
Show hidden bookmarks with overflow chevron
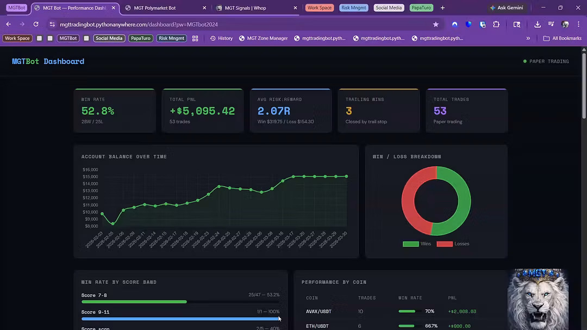[x=528, y=39]
